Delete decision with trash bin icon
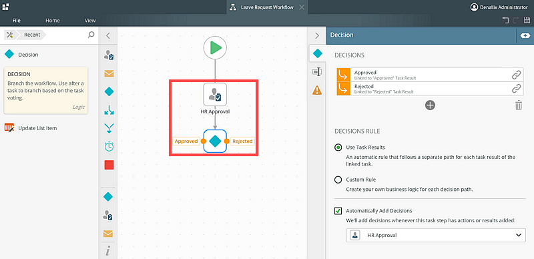534x259 pixels. point(519,105)
